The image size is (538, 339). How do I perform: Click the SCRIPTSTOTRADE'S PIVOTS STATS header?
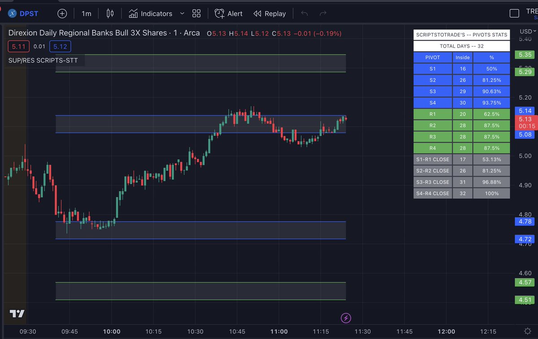462,35
